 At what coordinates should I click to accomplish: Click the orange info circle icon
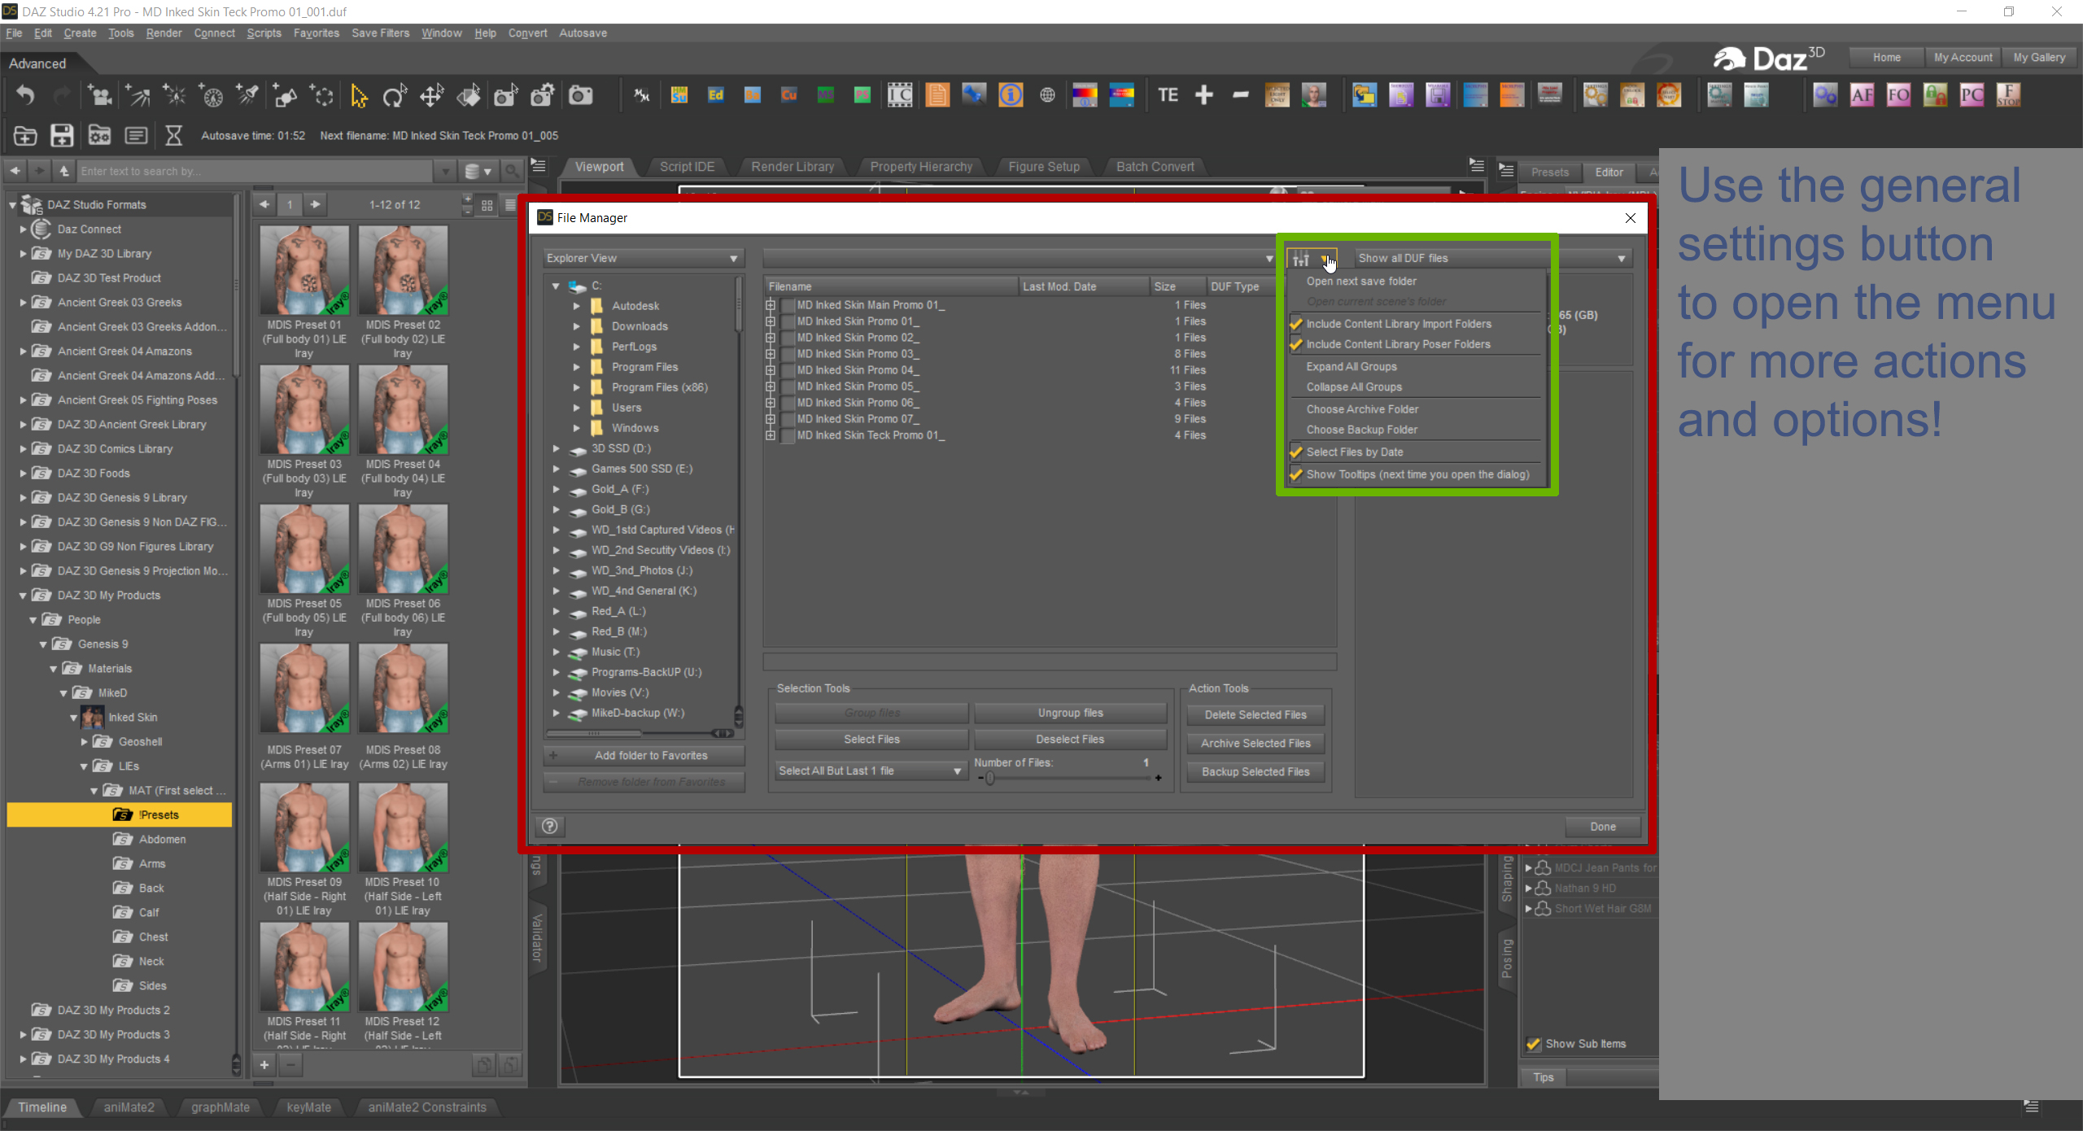point(1011,95)
